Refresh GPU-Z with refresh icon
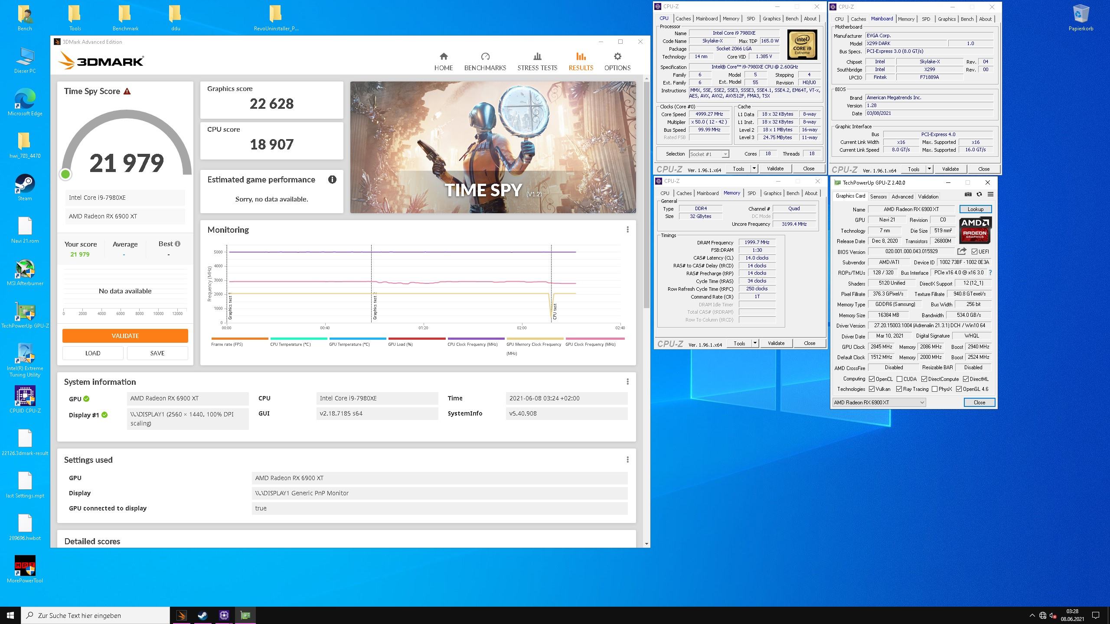Image resolution: width=1110 pixels, height=624 pixels. (979, 194)
